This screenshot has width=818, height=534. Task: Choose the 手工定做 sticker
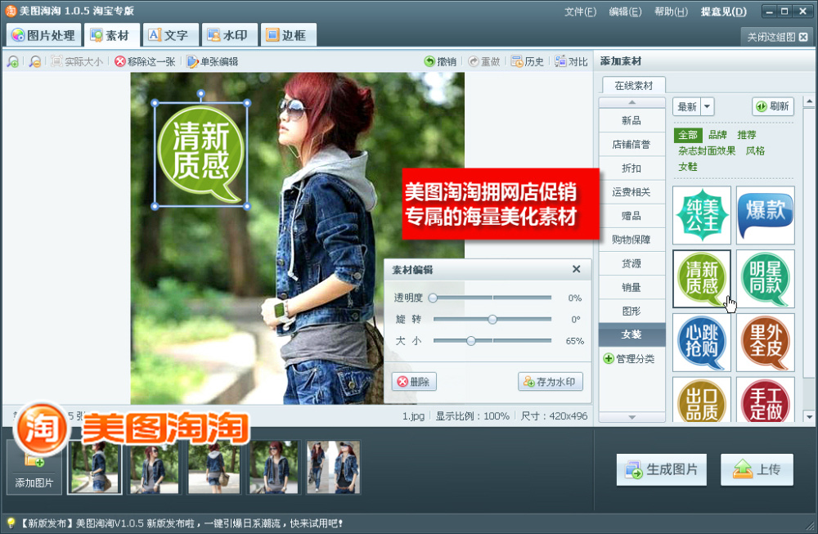[x=766, y=401]
